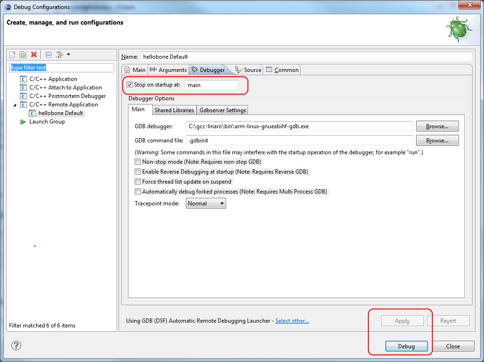Open the Tracepoint mode dropdown

[205, 203]
